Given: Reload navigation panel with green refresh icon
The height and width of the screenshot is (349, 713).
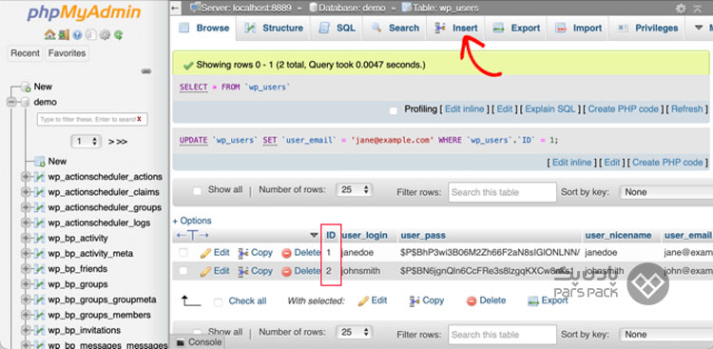Looking at the screenshot, I should [x=118, y=34].
